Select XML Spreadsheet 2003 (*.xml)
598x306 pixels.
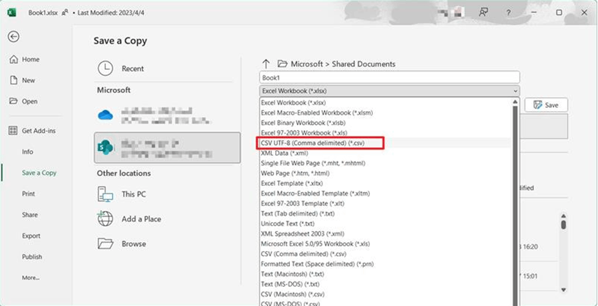click(385, 234)
